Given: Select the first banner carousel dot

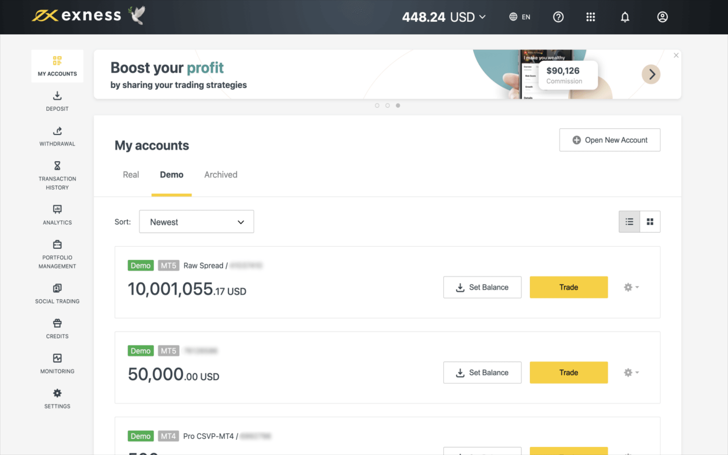Looking at the screenshot, I should (377, 106).
